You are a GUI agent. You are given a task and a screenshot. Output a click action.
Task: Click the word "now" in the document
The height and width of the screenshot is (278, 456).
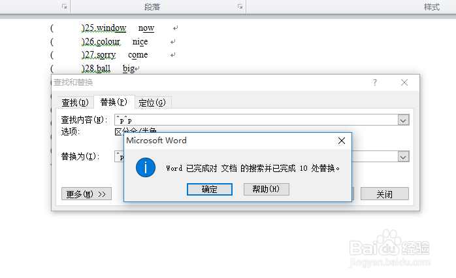[x=146, y=28]
